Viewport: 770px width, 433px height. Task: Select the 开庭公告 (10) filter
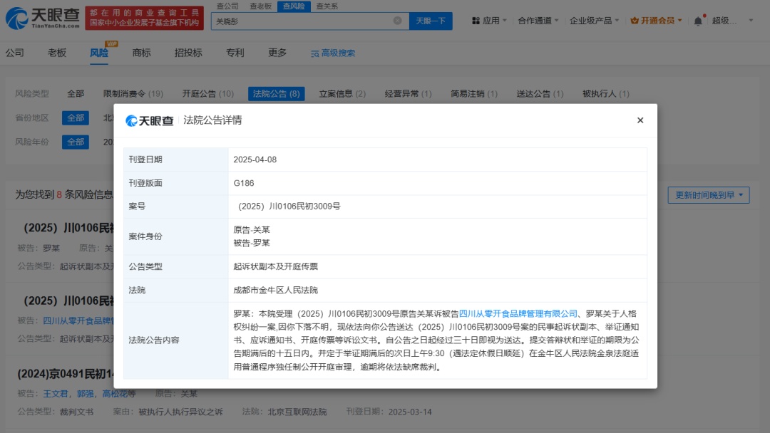pyautogui.click(x=207, y=93)
